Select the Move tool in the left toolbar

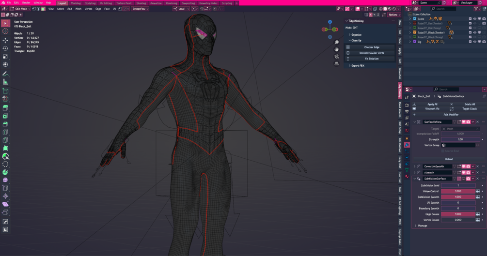point(5,41)
